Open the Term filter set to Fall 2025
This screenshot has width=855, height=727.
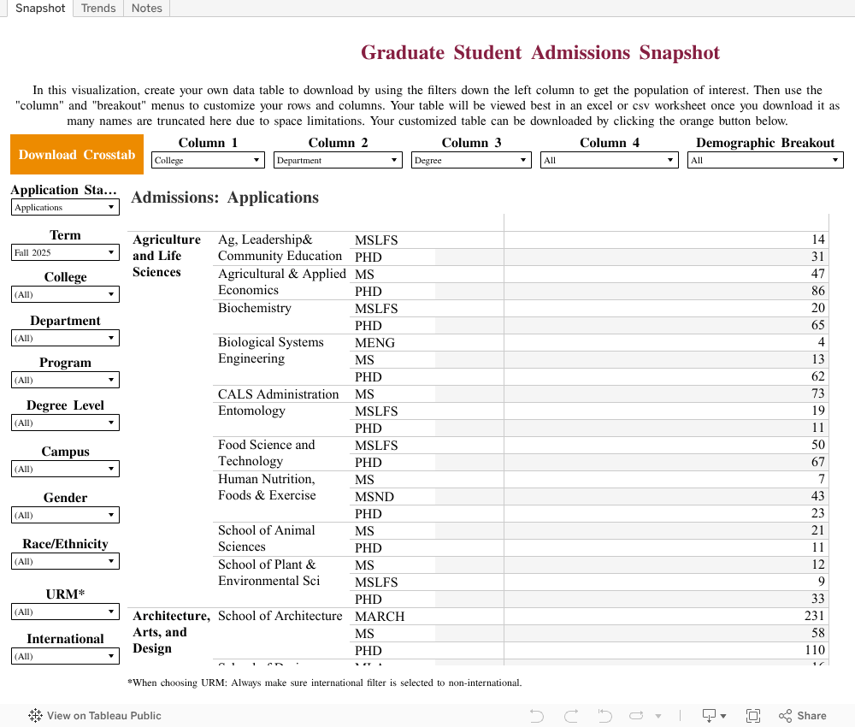65,251
